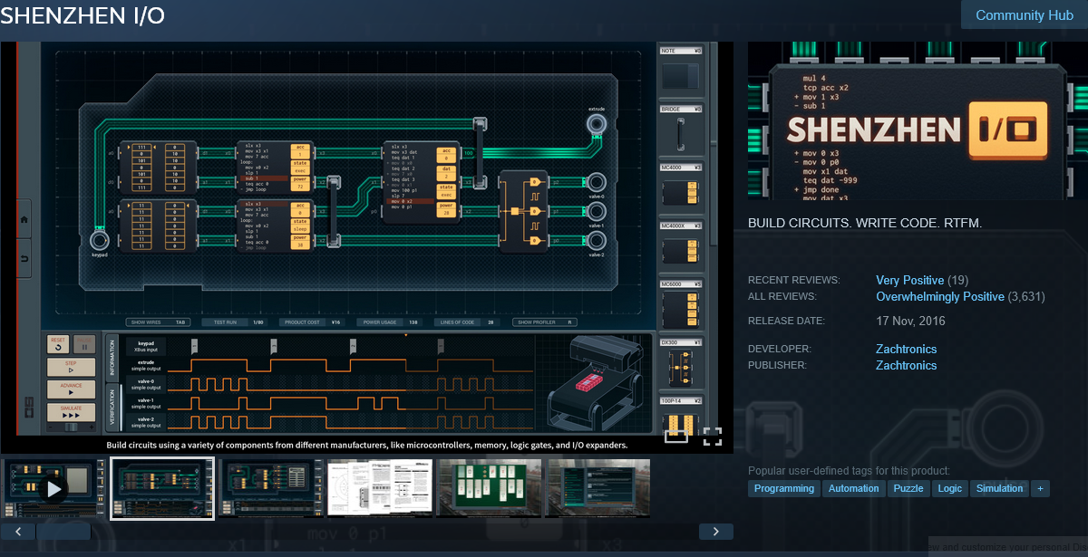This screenshot has width=1088, height=557.
Task: Select the Puzzle tag
Action: pyautogui.click(x=908, y=489)
